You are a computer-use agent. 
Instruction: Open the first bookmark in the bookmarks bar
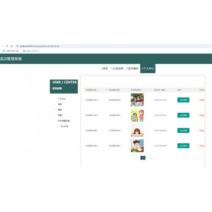click(x=11, y=51)
